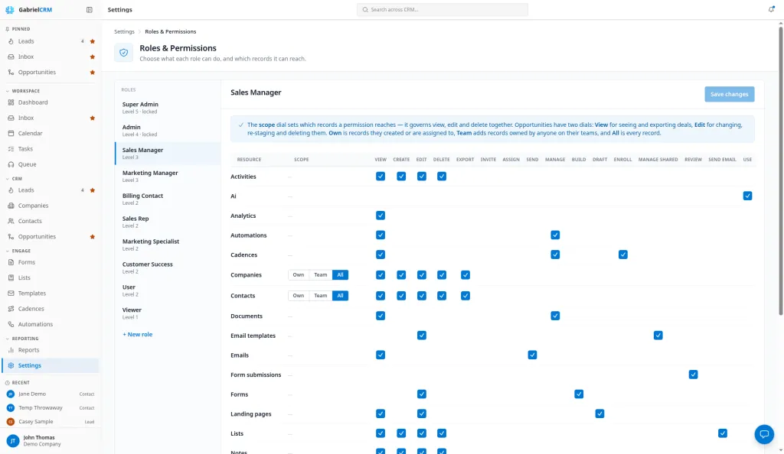
Task: Select the Viewer role
Action: pyautogui.click(x=168, y=313)
